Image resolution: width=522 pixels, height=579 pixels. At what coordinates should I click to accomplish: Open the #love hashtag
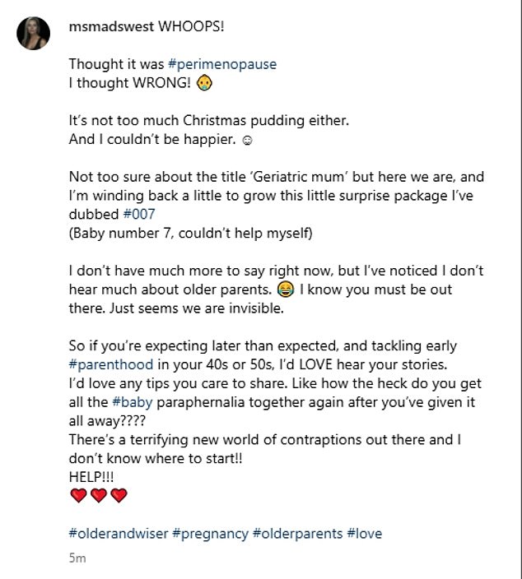pyautogui.click(x=365, y=534)
